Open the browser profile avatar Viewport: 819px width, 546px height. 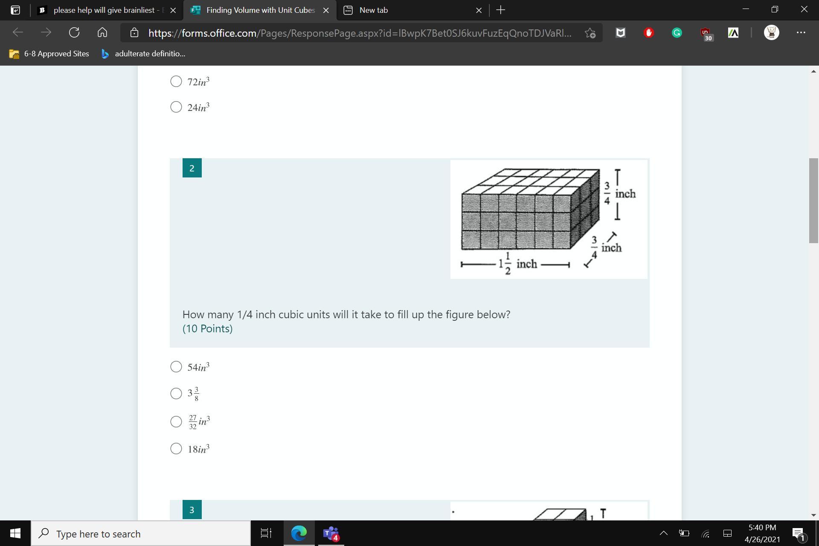[x=771, y=32]
